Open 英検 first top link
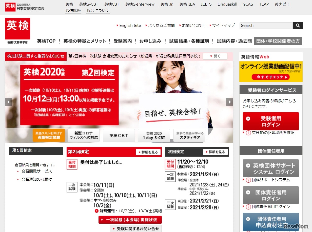The height and width of the screenshot is (232, 312). pos(69,4)
